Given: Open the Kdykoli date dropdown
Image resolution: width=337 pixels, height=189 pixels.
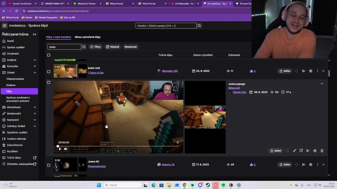Looking at the screenshot, I should pyautogui.click(x=112, y=47).
